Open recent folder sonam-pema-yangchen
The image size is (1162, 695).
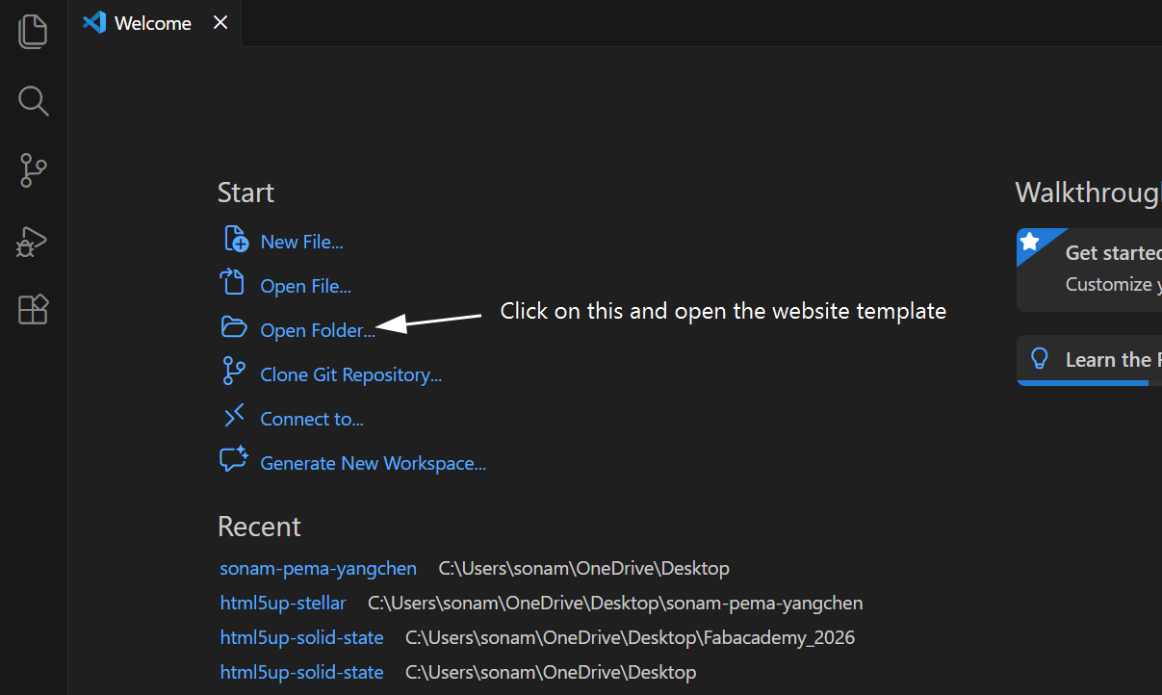point(318,568)
